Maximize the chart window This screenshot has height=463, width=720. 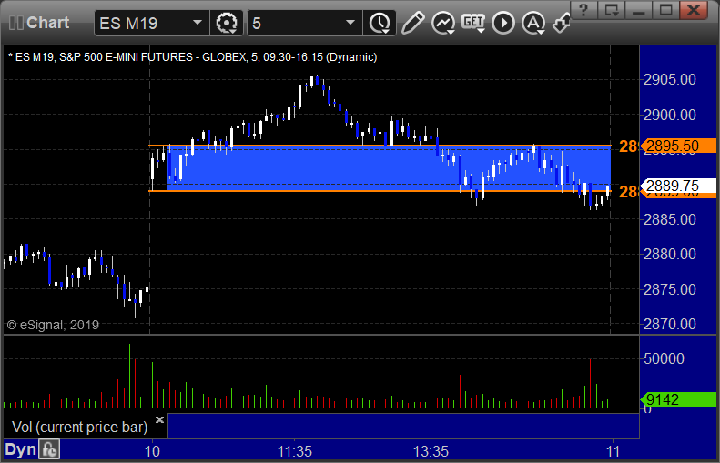click(665, 10)
